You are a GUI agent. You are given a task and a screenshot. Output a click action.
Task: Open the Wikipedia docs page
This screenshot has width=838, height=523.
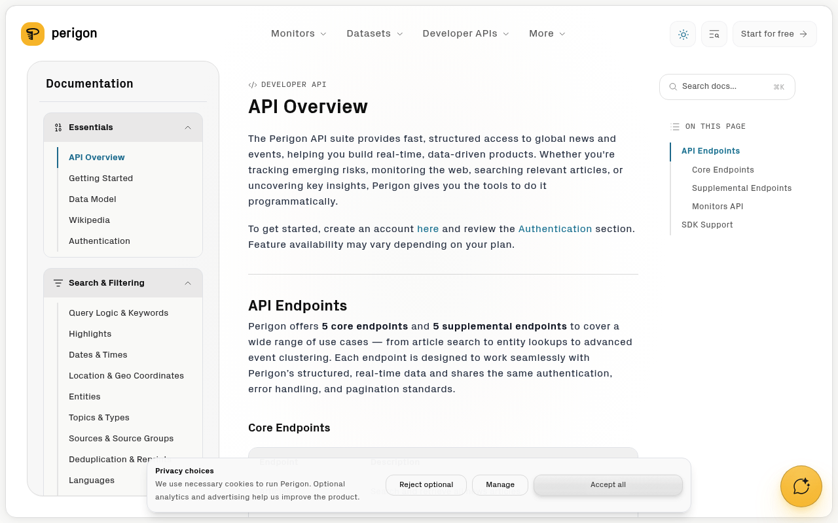89,220
